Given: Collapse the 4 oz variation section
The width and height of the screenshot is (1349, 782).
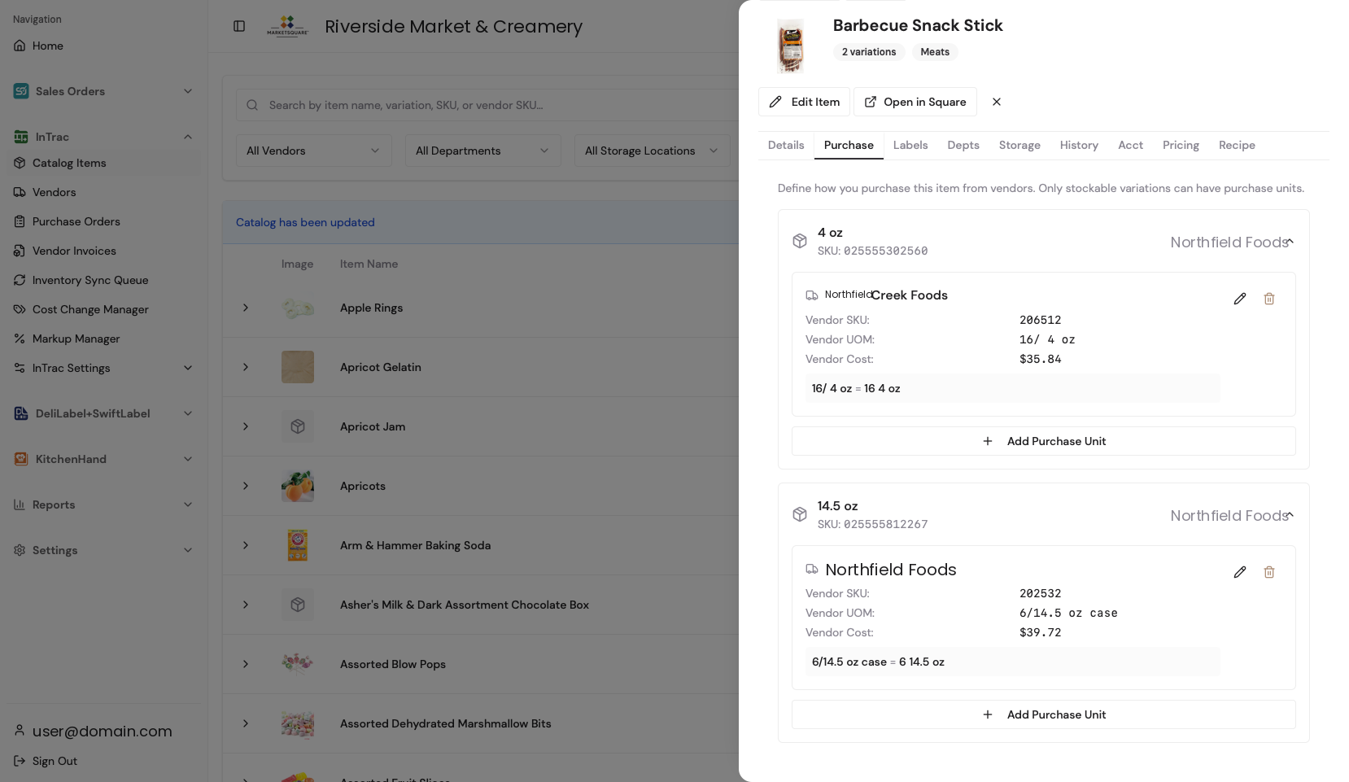Looking at the screenshot, I should [x=1290, y=242].
